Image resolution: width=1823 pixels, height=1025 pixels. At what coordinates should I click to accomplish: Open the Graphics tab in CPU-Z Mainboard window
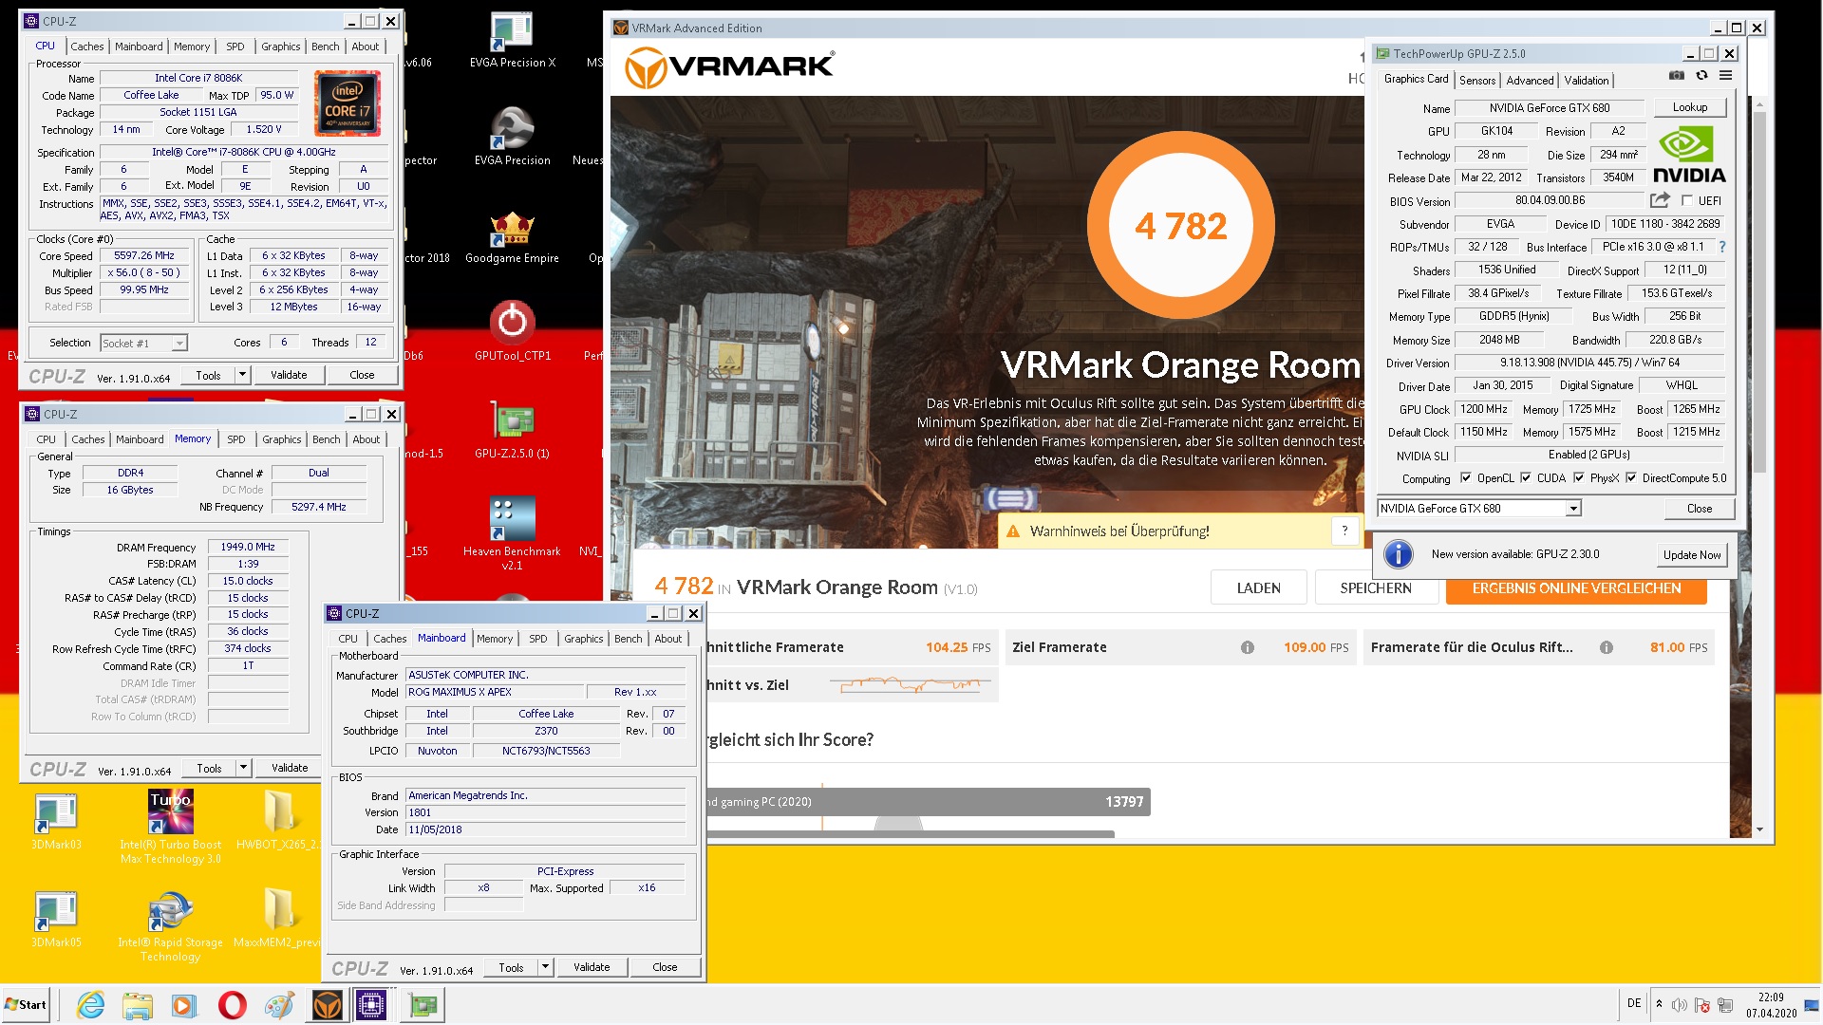[584, 639]
